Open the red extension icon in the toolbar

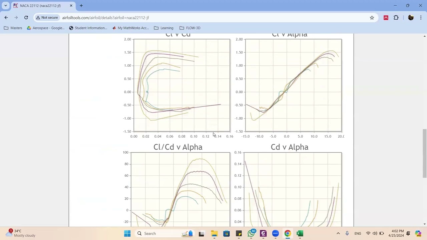386,18
